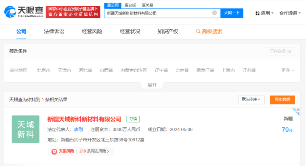Switch to 查老板 search tab
Image resolution: width=306 pixels, height=166 pixels.
(x=130, y=5)
